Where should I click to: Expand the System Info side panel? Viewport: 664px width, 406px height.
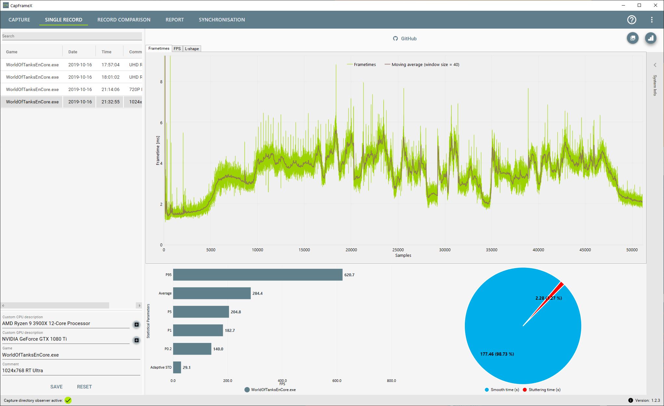(655, 65)
